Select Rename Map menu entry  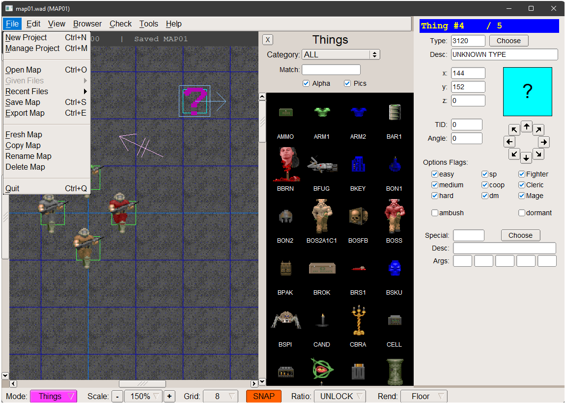click(47, 156)
